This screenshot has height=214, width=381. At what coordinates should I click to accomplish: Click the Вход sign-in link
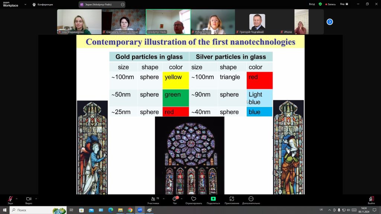pos(312,4)
